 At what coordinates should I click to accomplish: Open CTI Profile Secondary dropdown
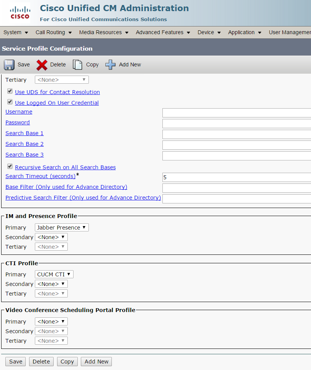pyautogui.click(x=51, y=284)
